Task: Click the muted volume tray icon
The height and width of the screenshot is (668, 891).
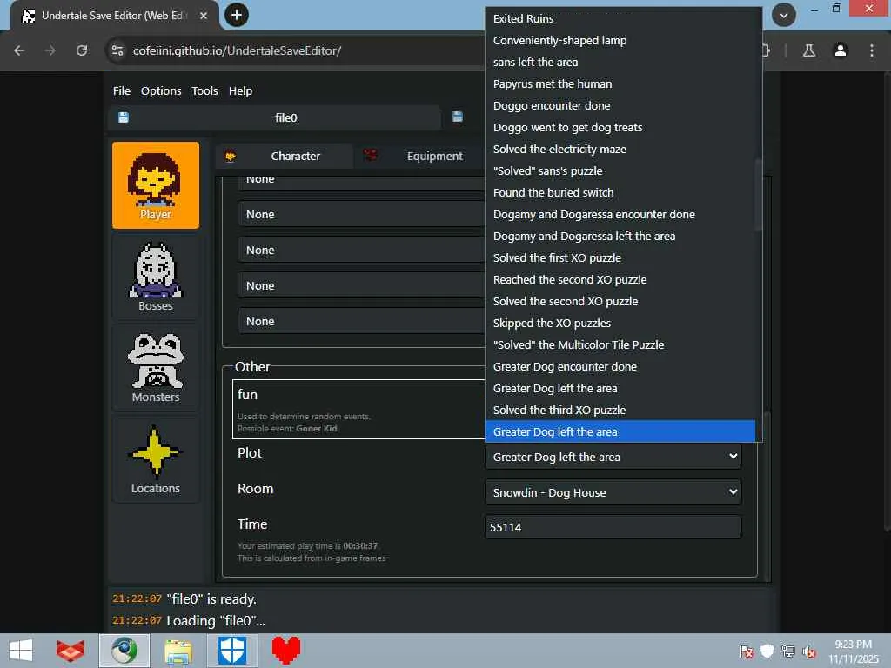Action: tap(808, 651)
